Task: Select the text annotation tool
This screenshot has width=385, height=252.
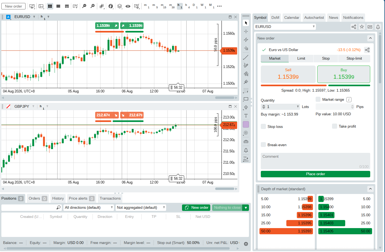Action: pyautogui.click(x=246, y=116)
